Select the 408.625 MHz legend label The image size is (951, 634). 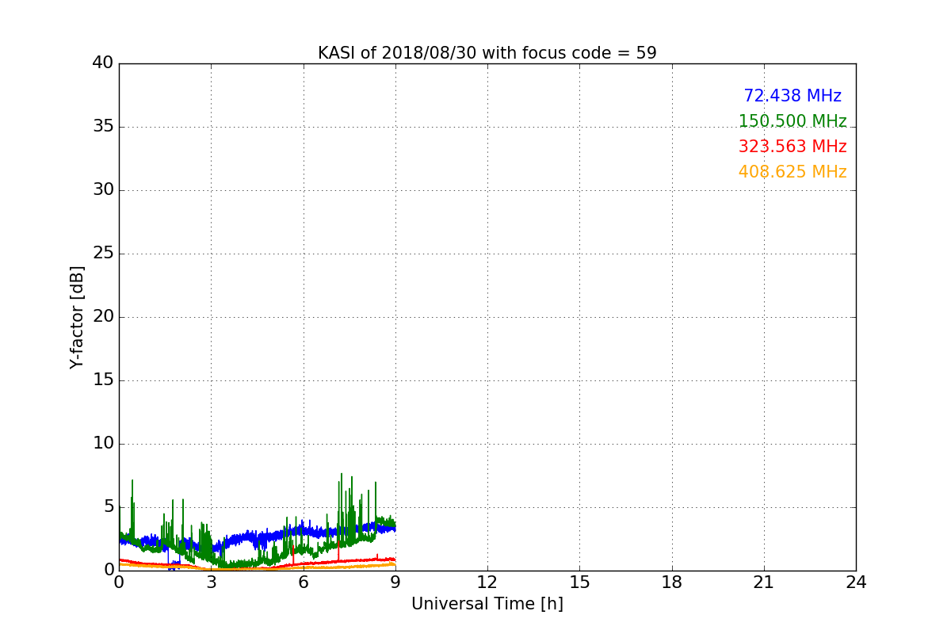tap(792, 172)
